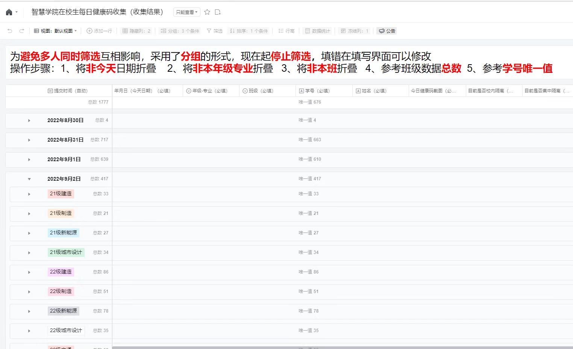Click the redo arrow icon
Screen dimensions: 573x349
pyautogui.click(x=22, y=31)
